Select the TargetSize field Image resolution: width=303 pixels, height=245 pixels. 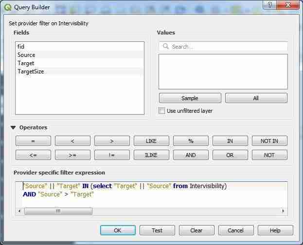(x=80, y=71)
